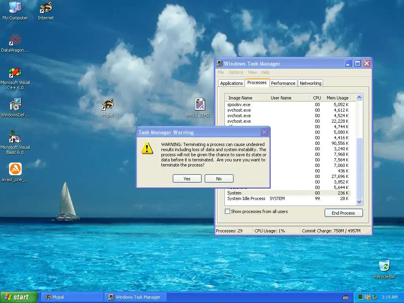Click the process list scroll down arrow
Image resolution: width=404 pixels, height=303 pixels.
[x=359, y=202]
